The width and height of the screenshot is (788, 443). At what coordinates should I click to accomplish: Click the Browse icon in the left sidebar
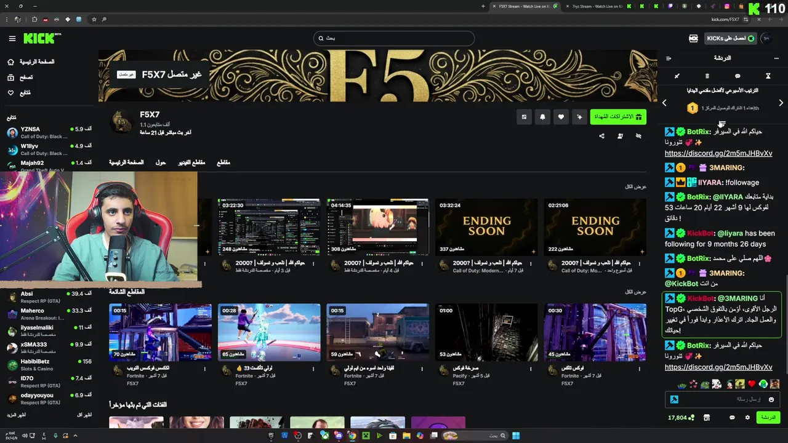pyautogui.click(x=10, y=78)
